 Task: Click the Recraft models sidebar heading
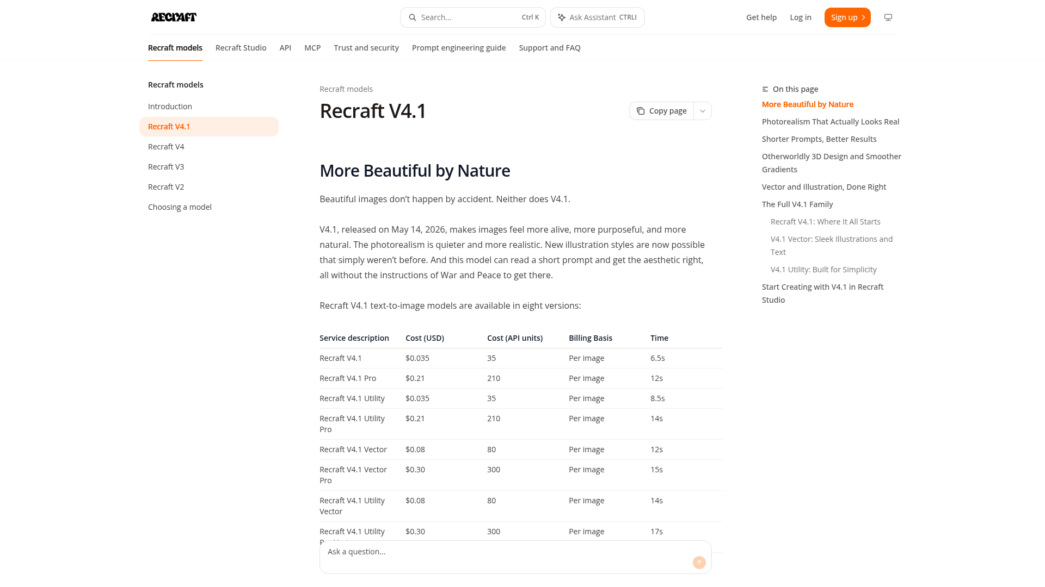click(x=176, y=85)
